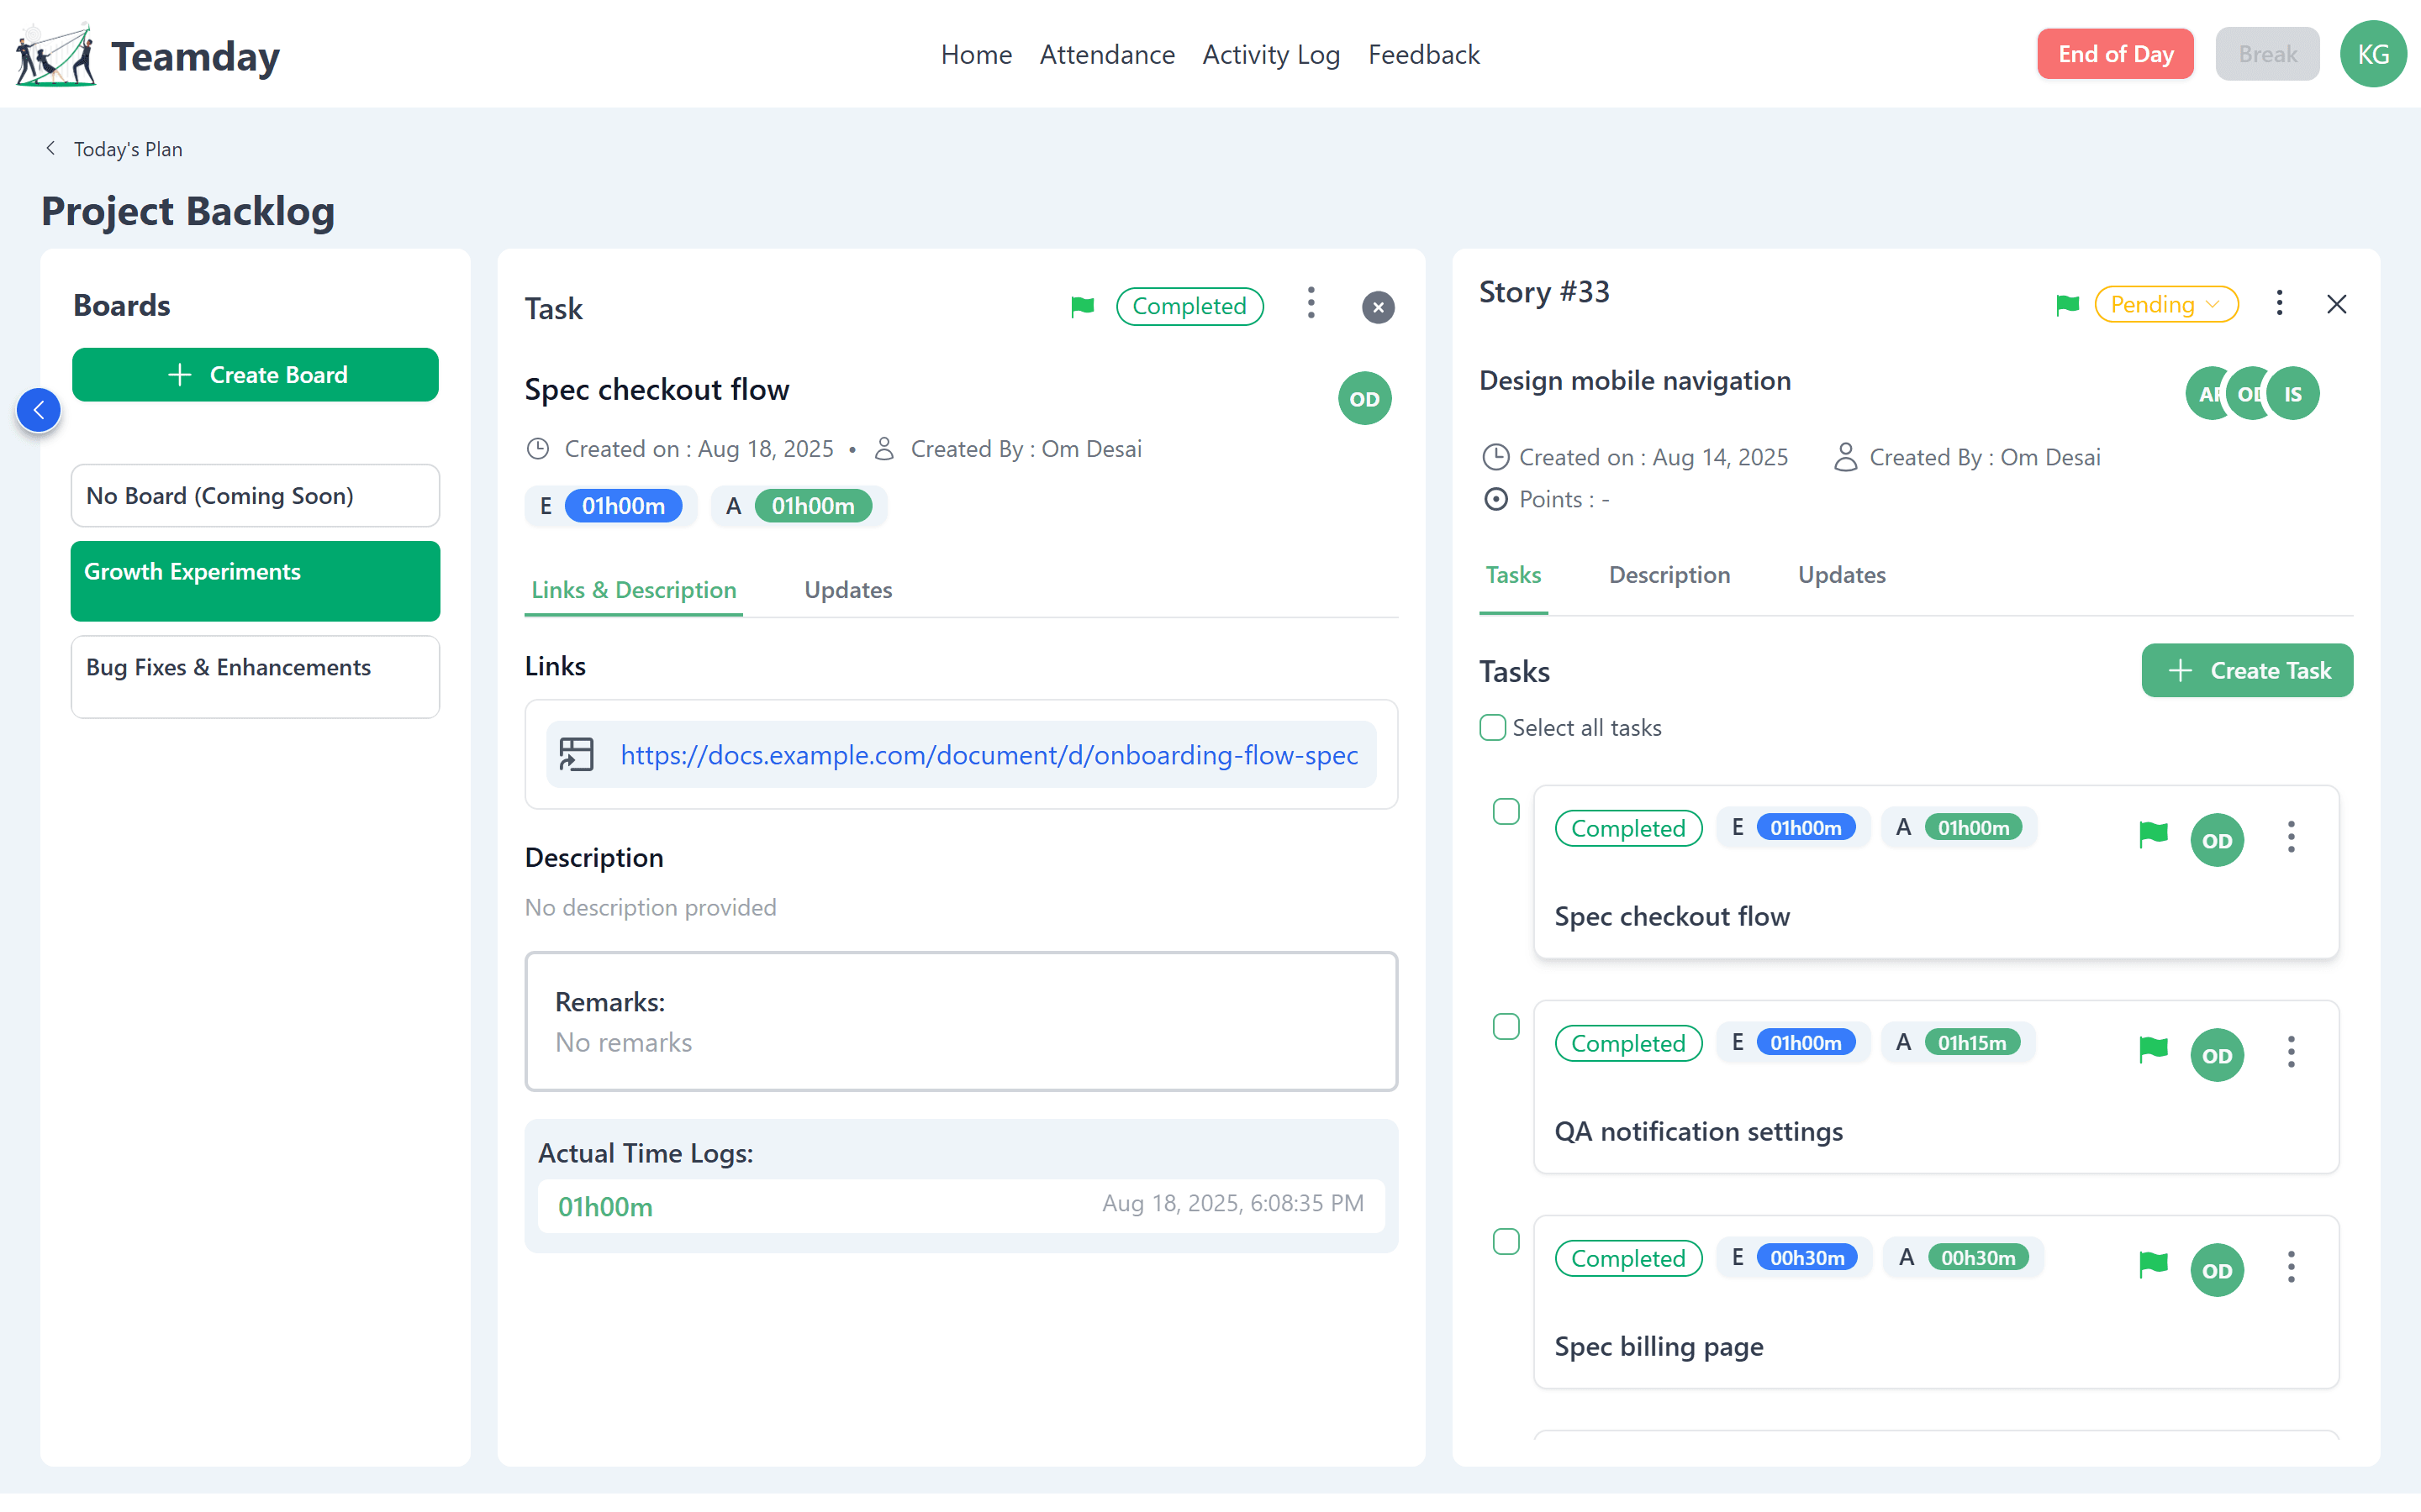Select the No Board (Coming Soon) entry
The width and height of the screenshot is (2421, 1512).
pos(255,496)
